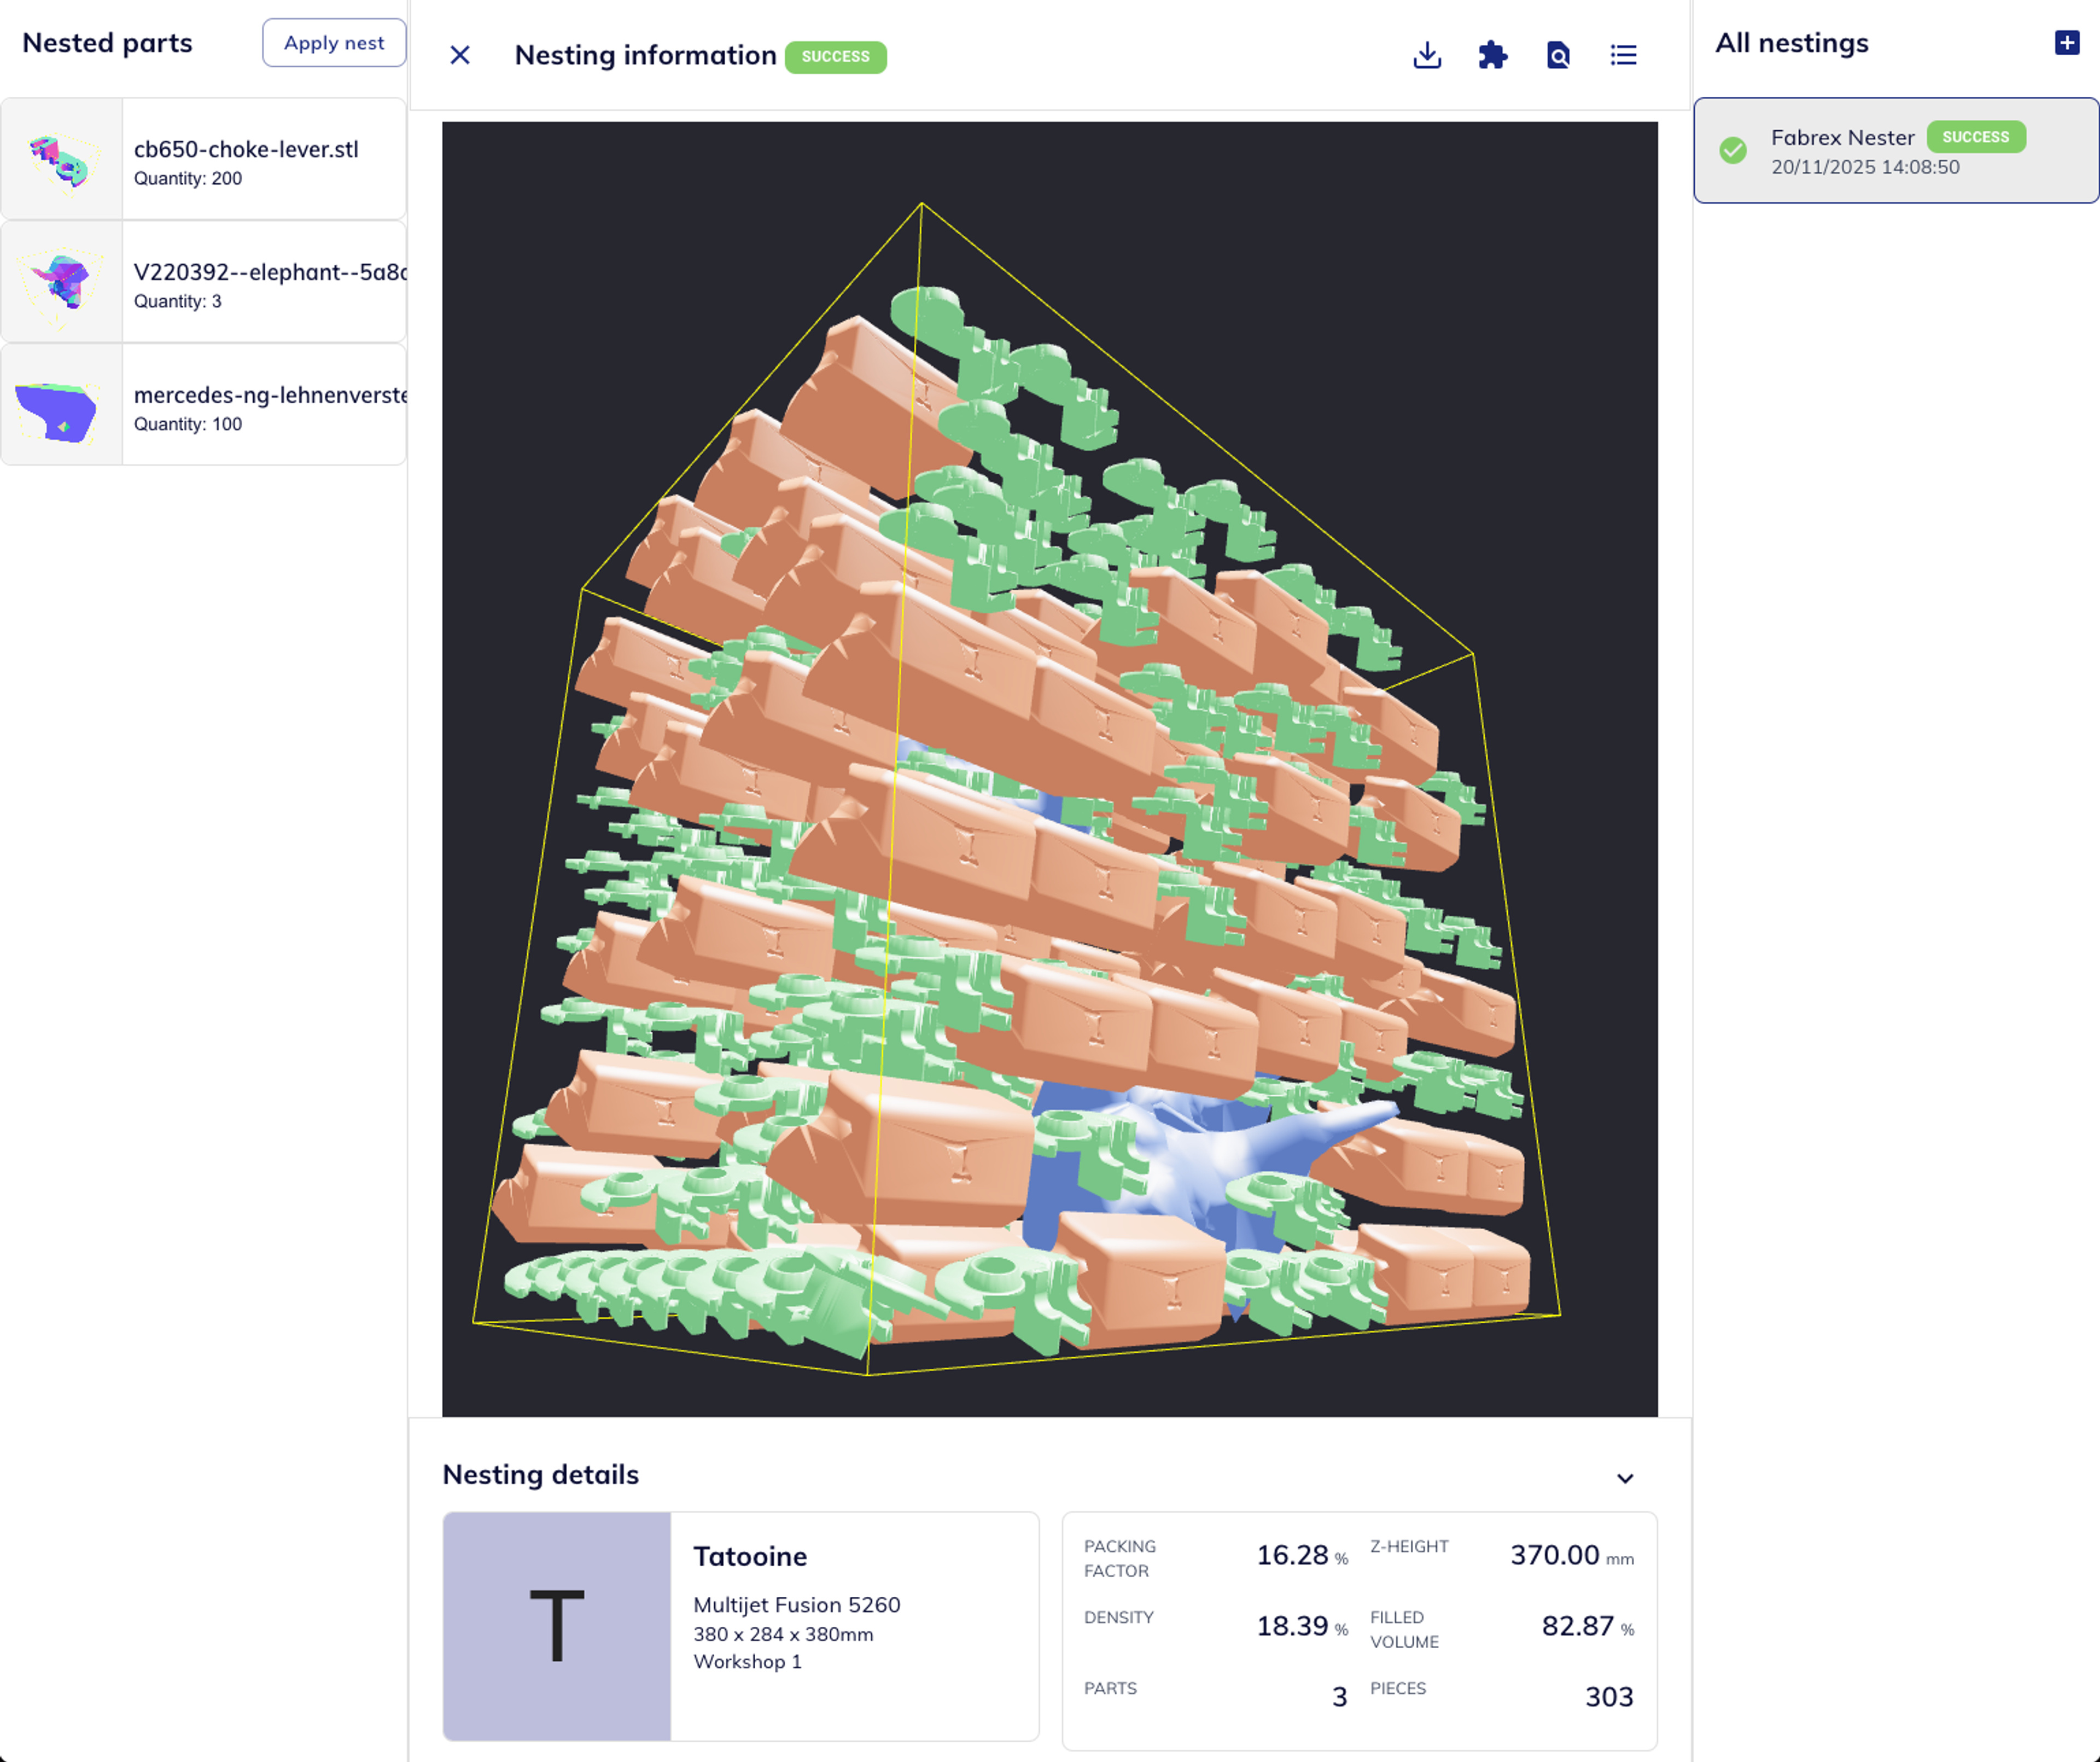Viewport: 2100px width, 1762px height.
Task: Click the choke lever thumbnail image
Action: (62, 160)
